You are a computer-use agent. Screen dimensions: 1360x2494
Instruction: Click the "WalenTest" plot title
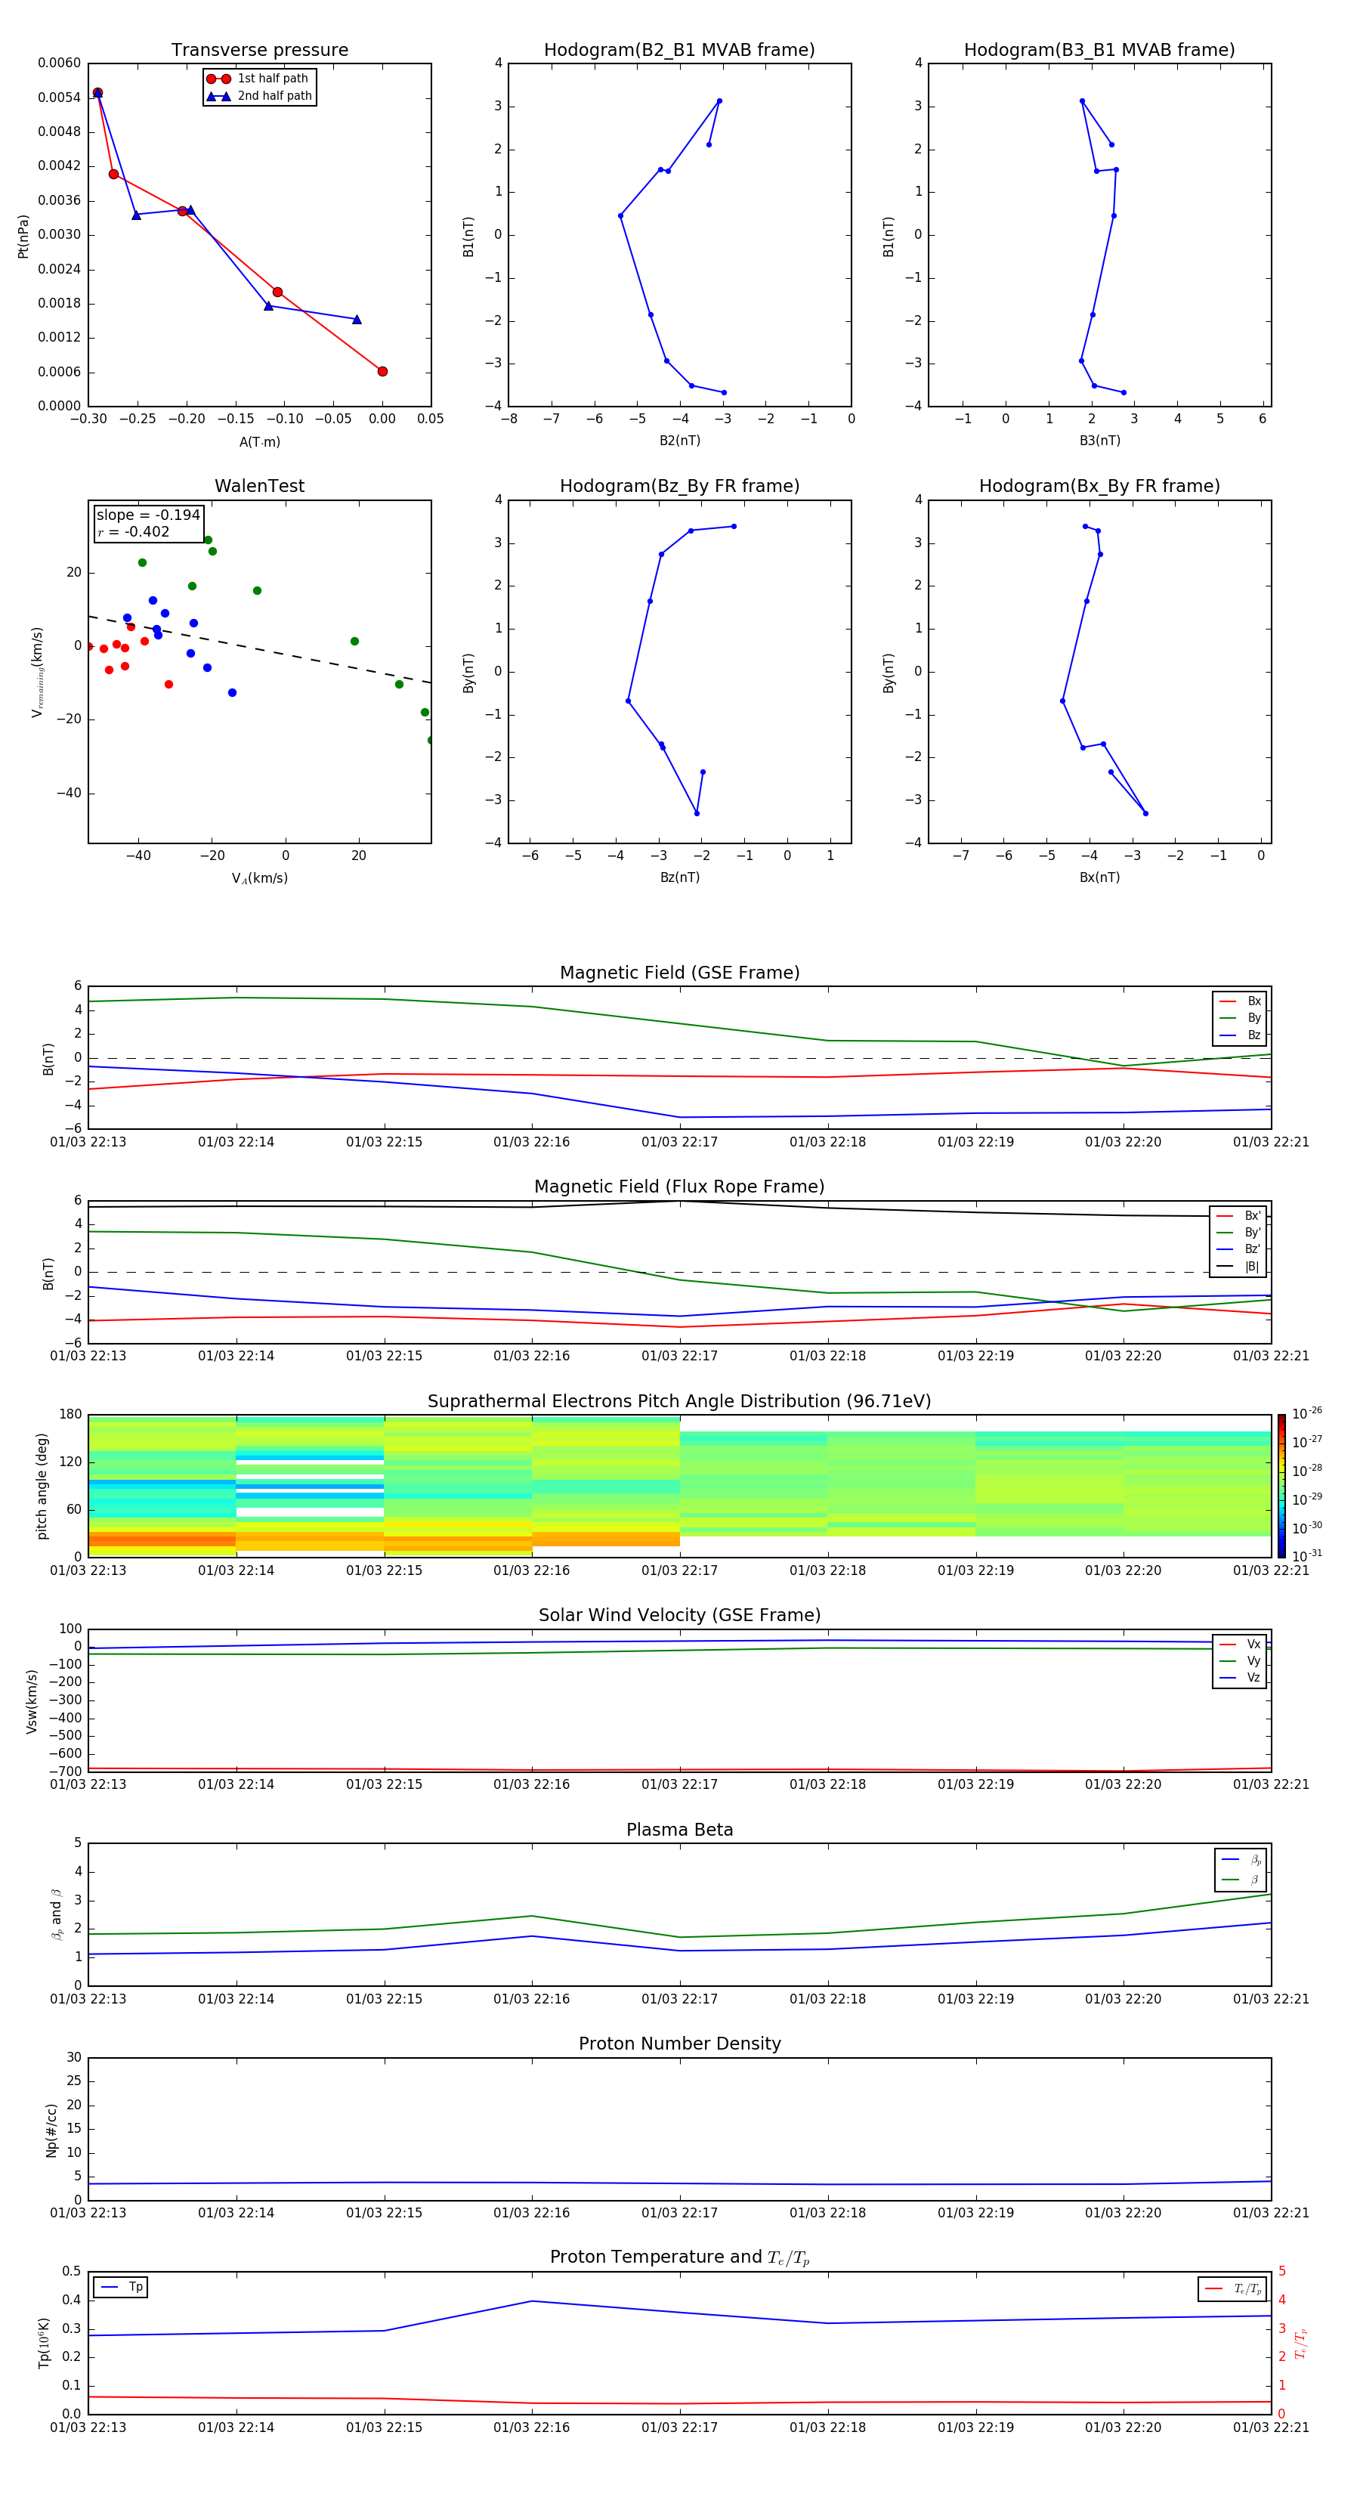click(259, 486)
